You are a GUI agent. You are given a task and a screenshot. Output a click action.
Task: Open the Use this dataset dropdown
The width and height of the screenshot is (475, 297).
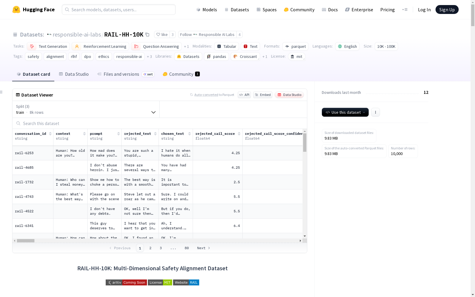[345, 112]
